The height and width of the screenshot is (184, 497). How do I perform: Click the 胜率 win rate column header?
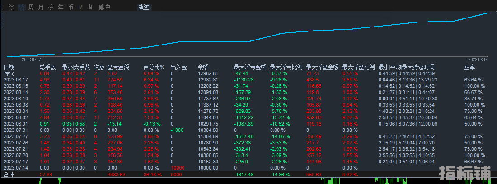(x=470, y=67)
